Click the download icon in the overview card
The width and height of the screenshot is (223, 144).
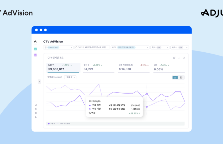[179, 58]
